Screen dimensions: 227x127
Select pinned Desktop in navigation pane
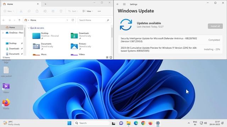tap(13, 43)
